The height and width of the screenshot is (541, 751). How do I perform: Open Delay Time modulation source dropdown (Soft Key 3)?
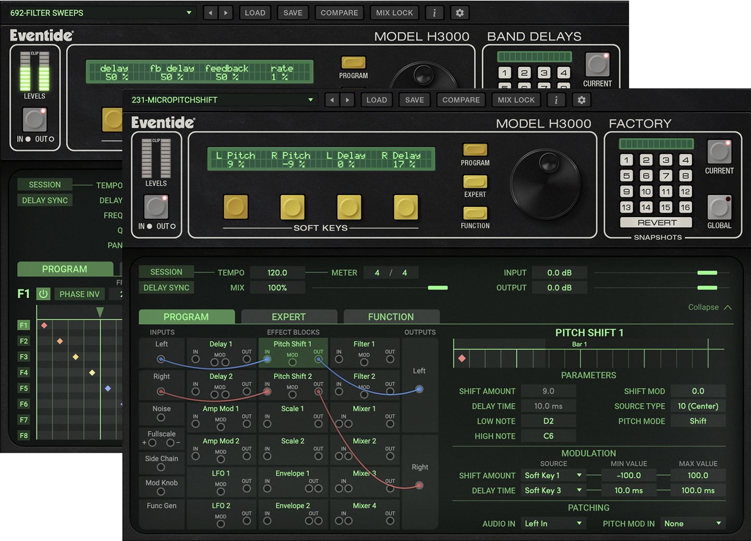point(553,490)
